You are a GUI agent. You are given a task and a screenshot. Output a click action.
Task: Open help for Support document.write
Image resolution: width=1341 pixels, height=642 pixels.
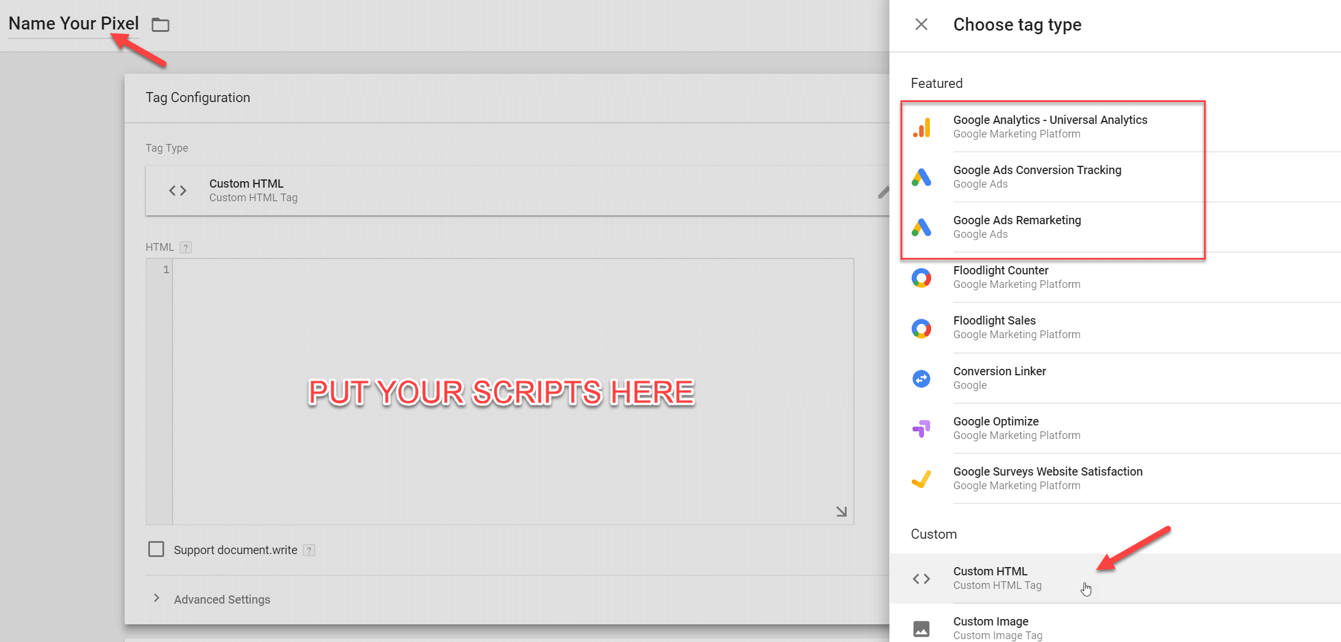pyautogui.click(x=309, y=551)
